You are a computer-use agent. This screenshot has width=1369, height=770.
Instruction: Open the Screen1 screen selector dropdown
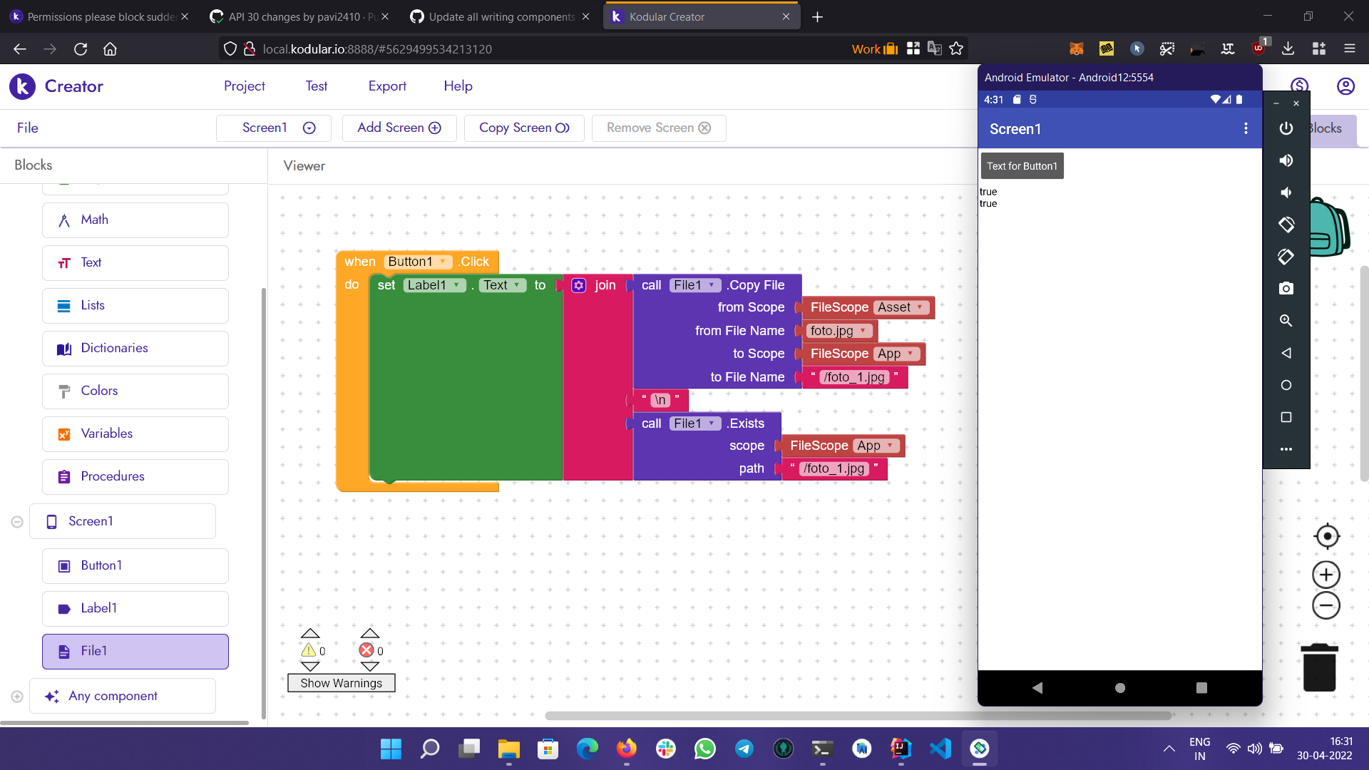274,128
